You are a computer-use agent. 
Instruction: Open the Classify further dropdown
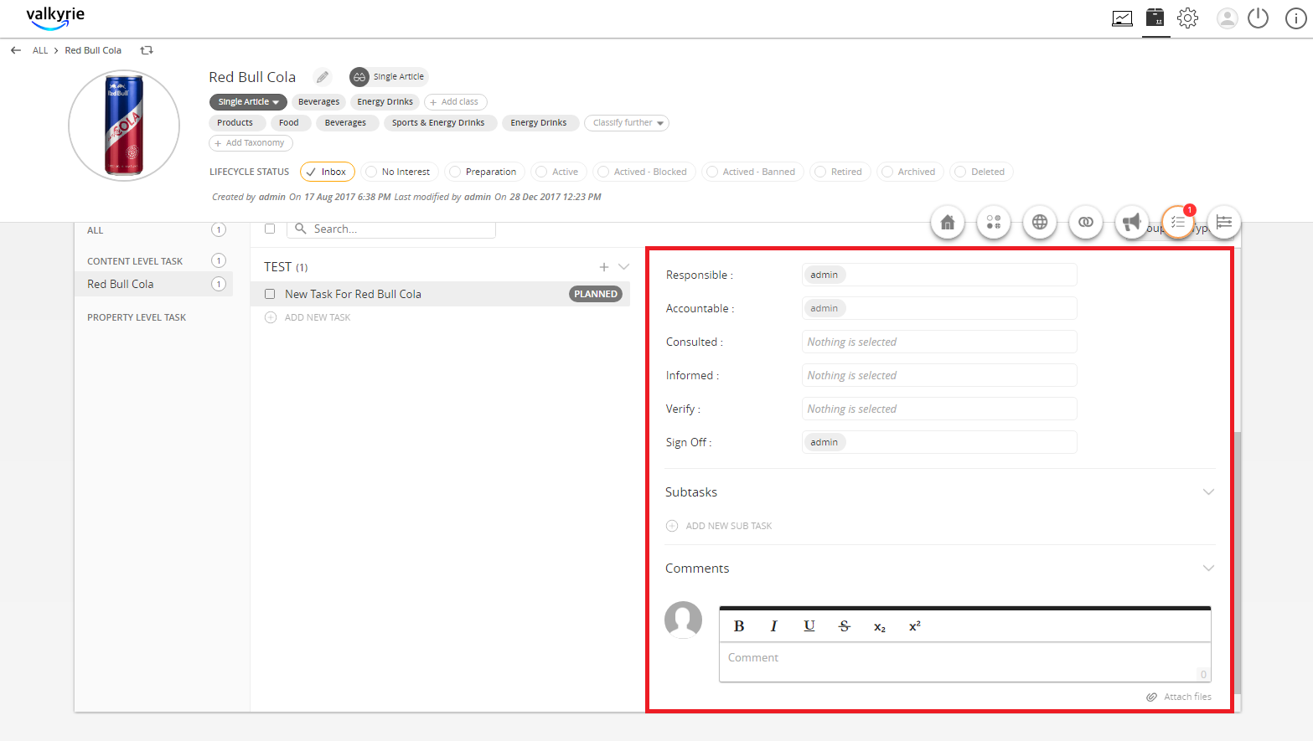pos(627,123)
